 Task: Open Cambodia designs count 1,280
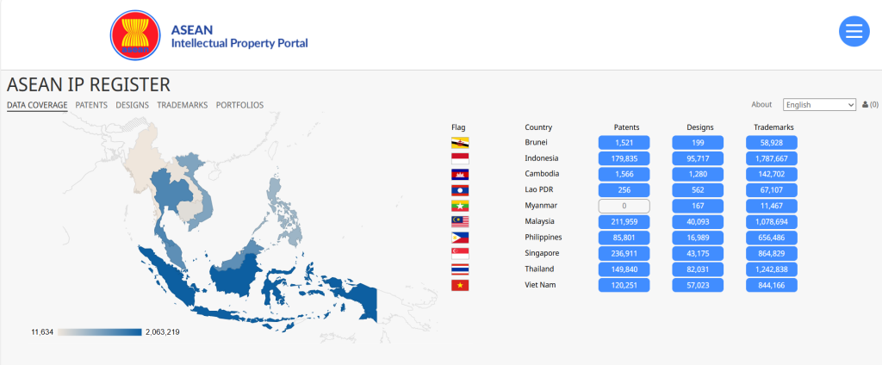[698, 175]
